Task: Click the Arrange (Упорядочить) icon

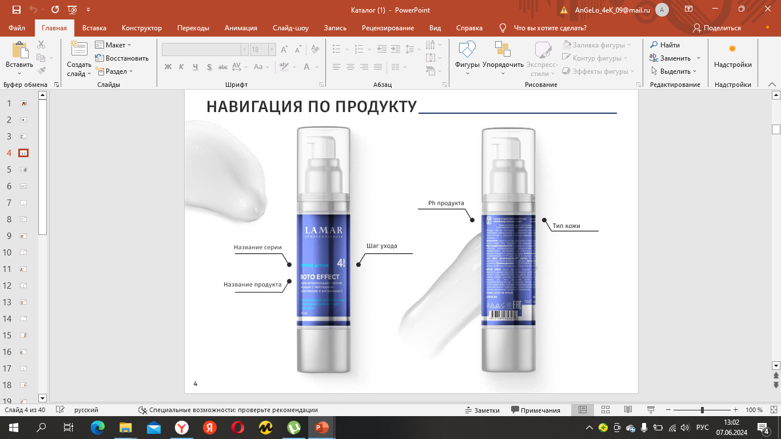Action: point(503,51)
